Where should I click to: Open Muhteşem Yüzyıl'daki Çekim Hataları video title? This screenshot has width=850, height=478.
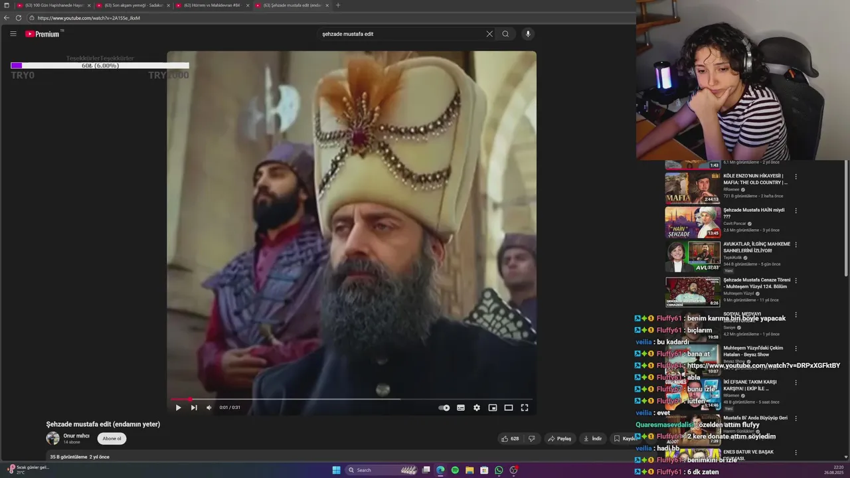[x=753, y=351]
